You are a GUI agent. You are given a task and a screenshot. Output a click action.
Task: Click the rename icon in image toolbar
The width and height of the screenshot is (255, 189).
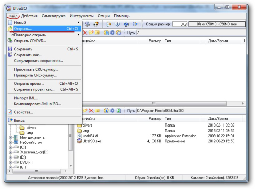coord(97,33)
